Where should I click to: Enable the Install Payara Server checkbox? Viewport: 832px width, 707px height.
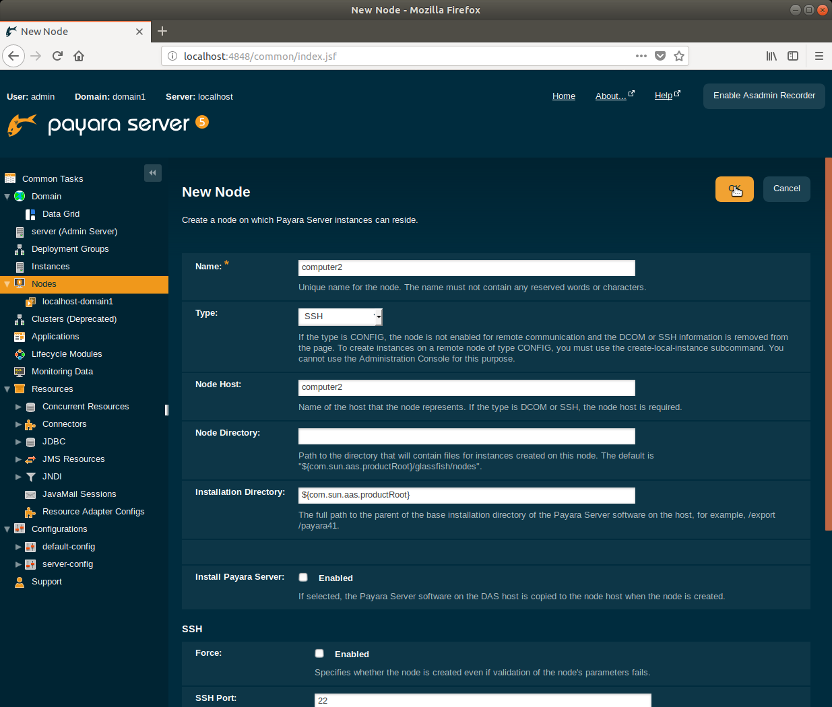coord(303,577)
